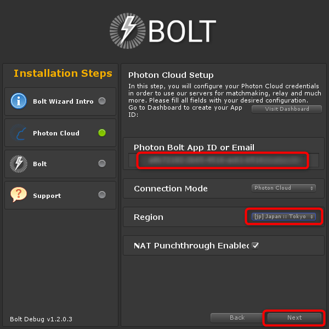
Task: Click the green status dot beside Photon Cloud
Action: (x=102, y=133)
